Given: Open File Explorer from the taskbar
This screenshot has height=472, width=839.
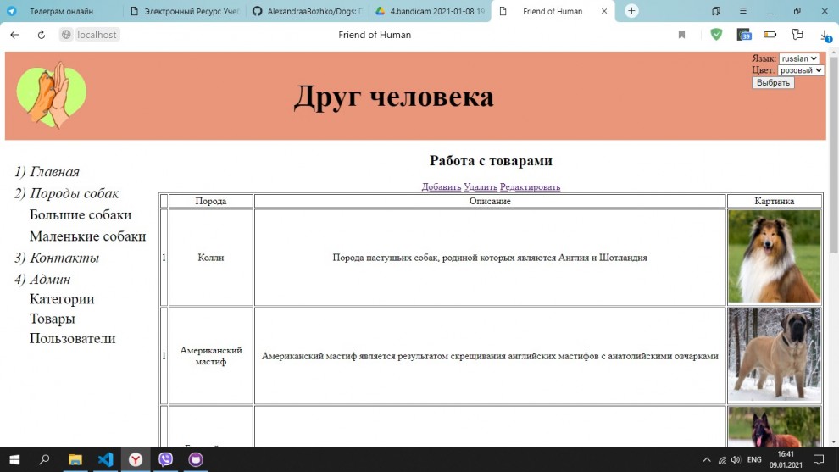Looking at the screenshot, I should (x=75, y=459).
